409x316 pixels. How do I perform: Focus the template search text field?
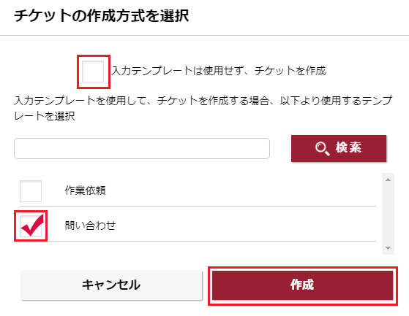[142, 148]
